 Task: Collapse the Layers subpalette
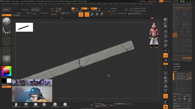(x=175, y=71)
